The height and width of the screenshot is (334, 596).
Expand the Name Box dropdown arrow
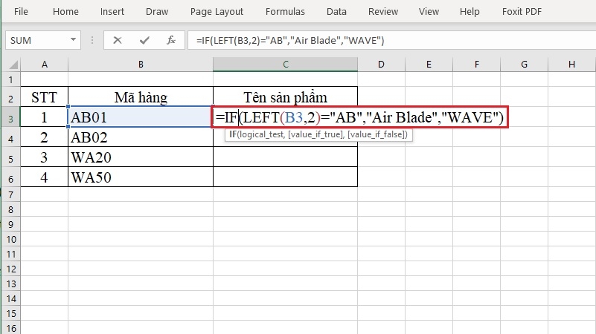pos(73,40)
